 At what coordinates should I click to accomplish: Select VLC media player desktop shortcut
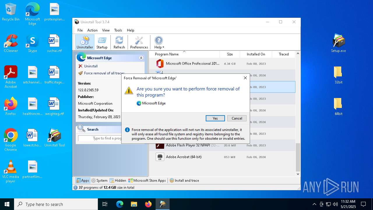11,171
